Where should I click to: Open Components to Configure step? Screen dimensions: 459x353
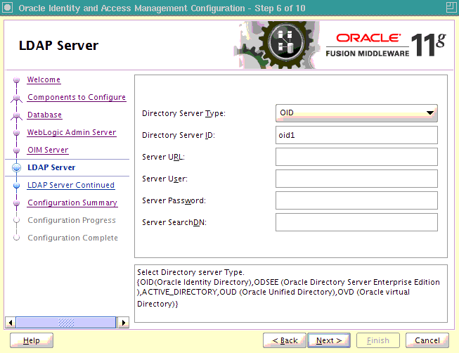77,97
